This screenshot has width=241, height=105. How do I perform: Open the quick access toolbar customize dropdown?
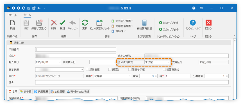click(x=44, y=8)
